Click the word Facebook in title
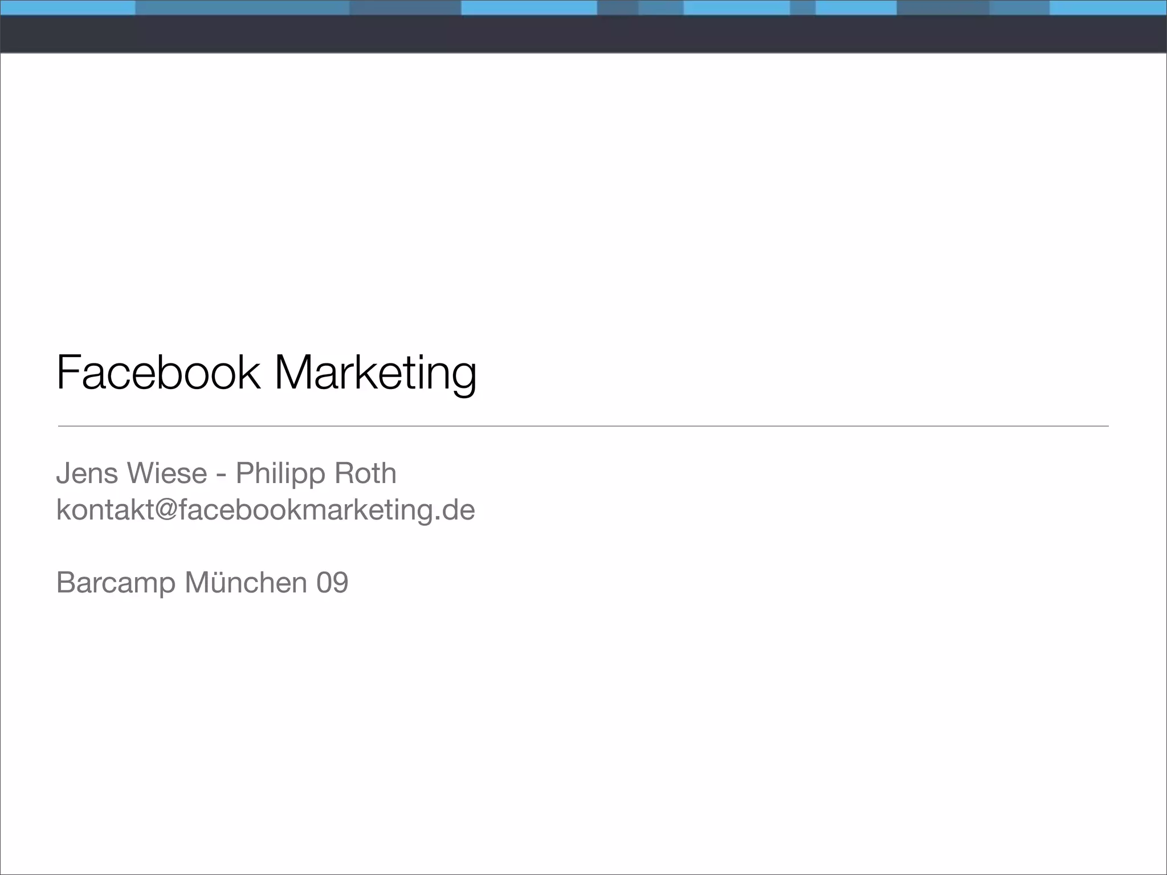The height and width of the screenshot is (875, 1167). [158, 373]
